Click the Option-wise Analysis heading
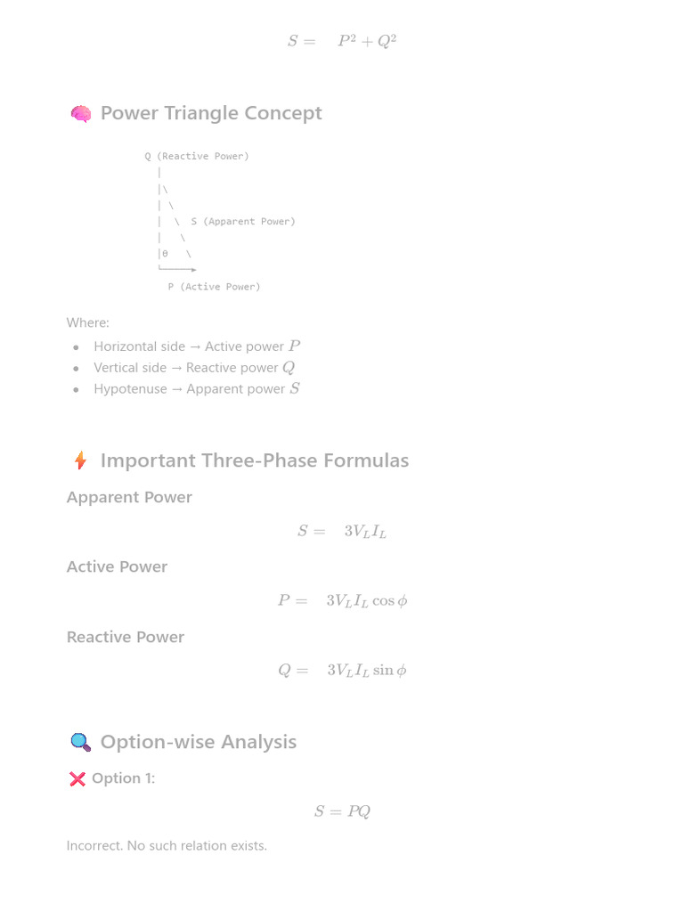The height and width of the screenshot is (912, 684). 199,742
